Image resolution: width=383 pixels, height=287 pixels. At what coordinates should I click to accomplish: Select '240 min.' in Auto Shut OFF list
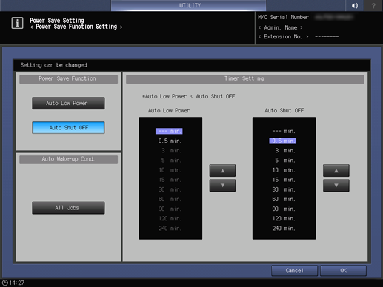(x=284, y=229)
